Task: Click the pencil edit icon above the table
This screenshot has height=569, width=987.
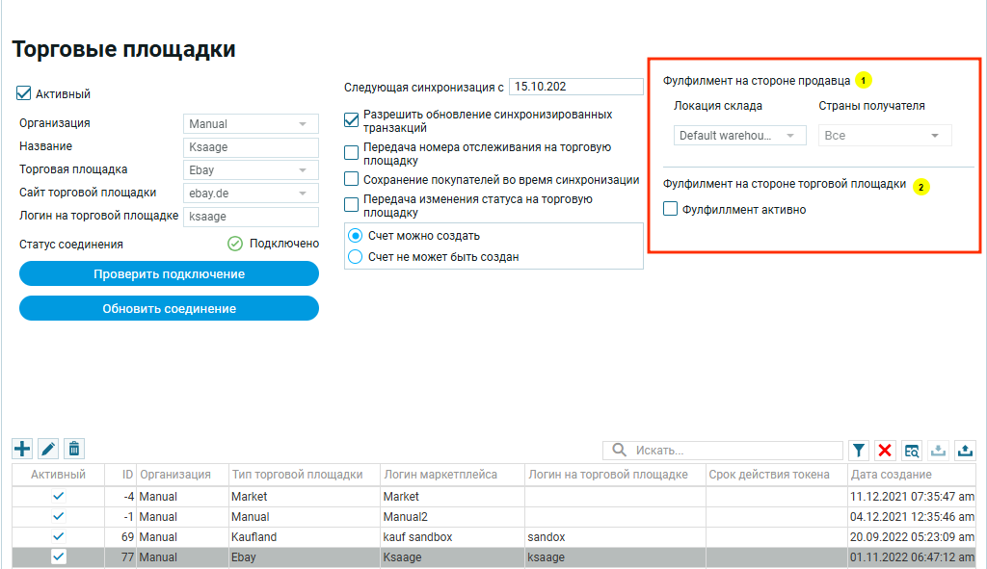Action: (x=48, y=449)
